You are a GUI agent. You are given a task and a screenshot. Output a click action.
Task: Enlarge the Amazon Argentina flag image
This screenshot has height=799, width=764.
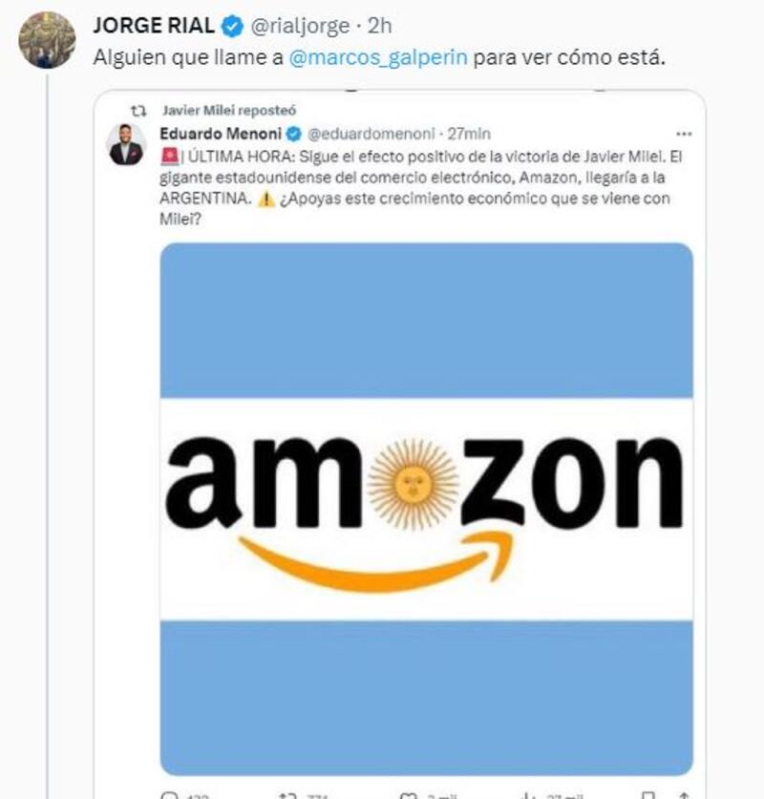pyautogui.click(x=427, y=509)
